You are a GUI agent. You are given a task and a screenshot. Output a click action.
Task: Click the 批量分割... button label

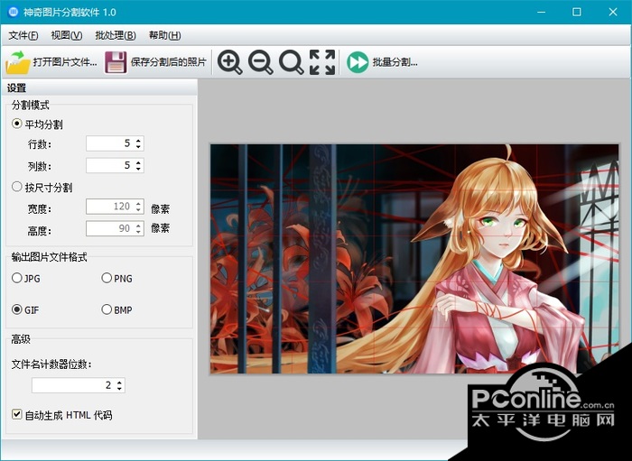395,62
